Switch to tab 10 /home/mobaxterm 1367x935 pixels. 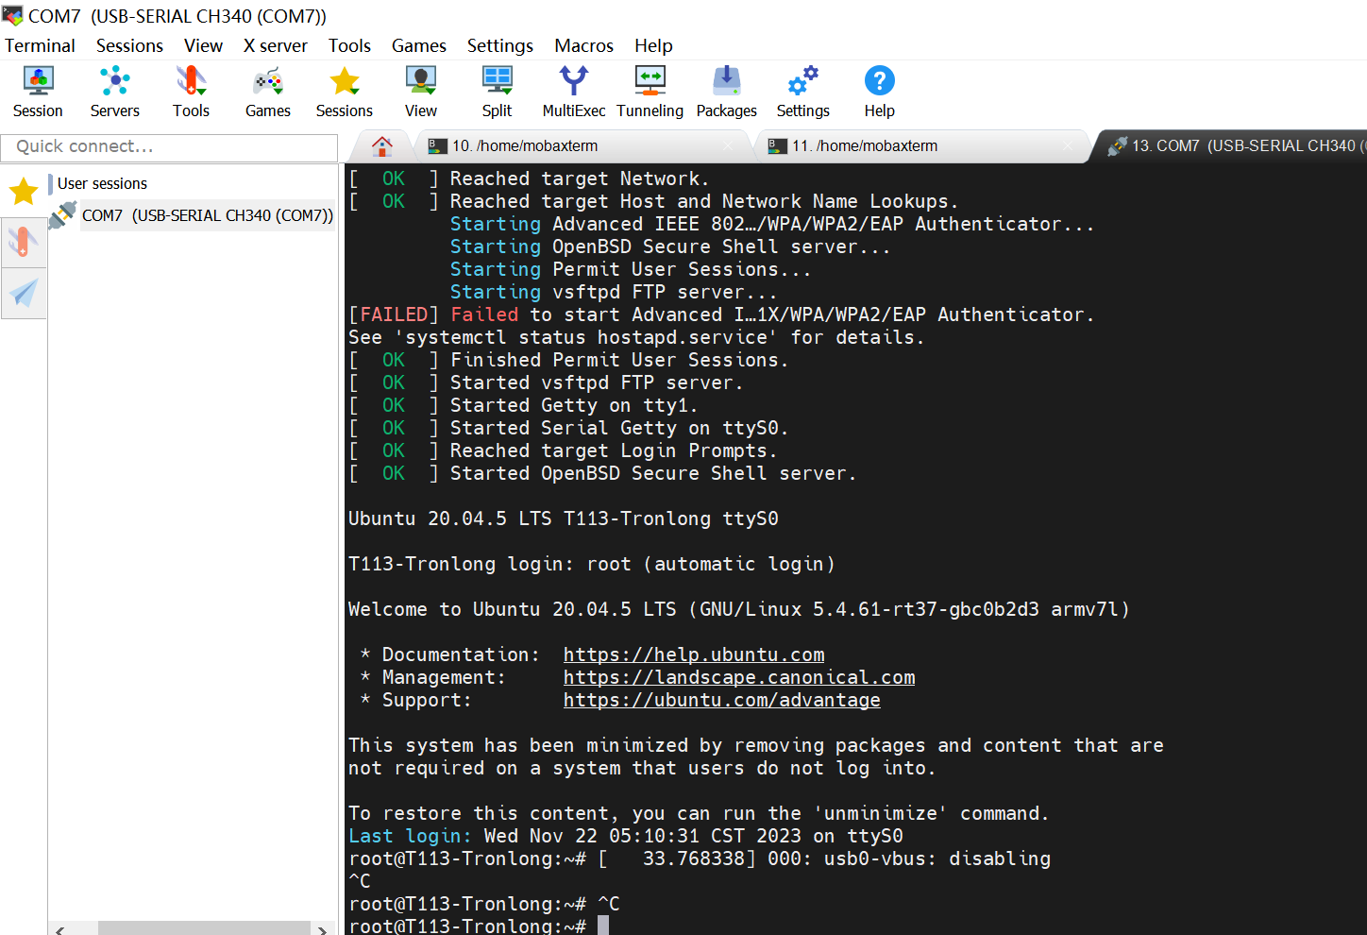(x=524, y=146)
